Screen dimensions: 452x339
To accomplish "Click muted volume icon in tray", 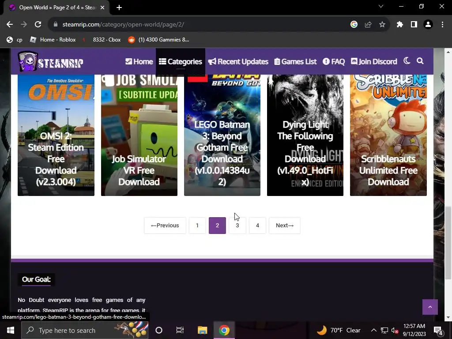I will point(395,330).
